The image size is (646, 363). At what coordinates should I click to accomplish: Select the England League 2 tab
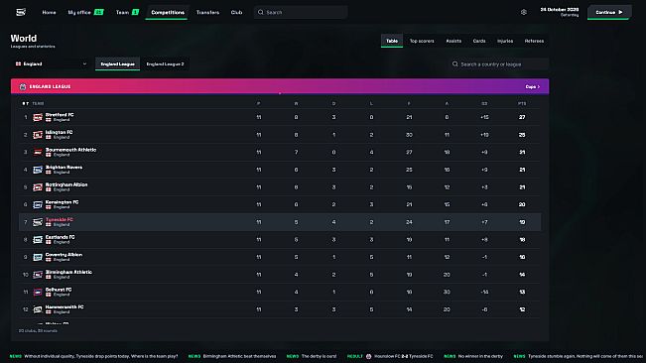[165, 63]
